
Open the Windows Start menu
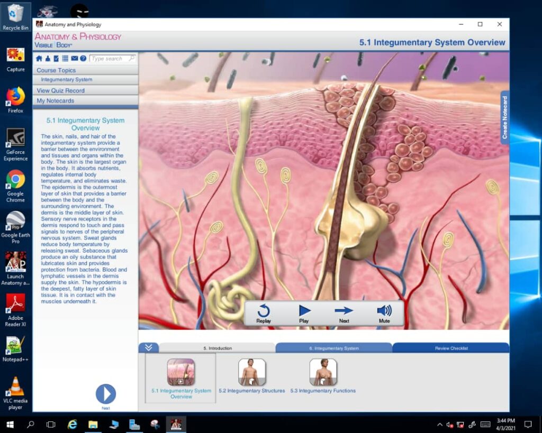(10, 425)
